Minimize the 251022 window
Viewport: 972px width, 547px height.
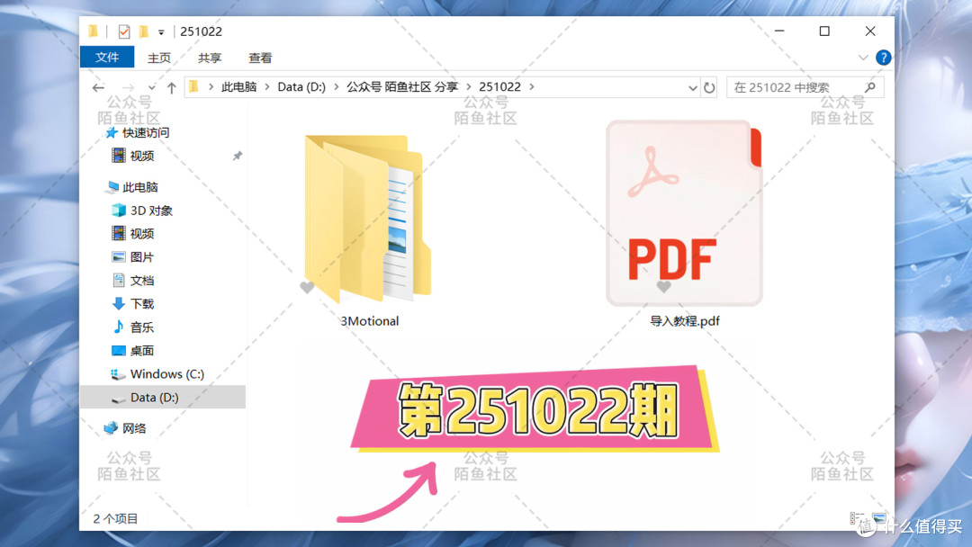(779, 31)
